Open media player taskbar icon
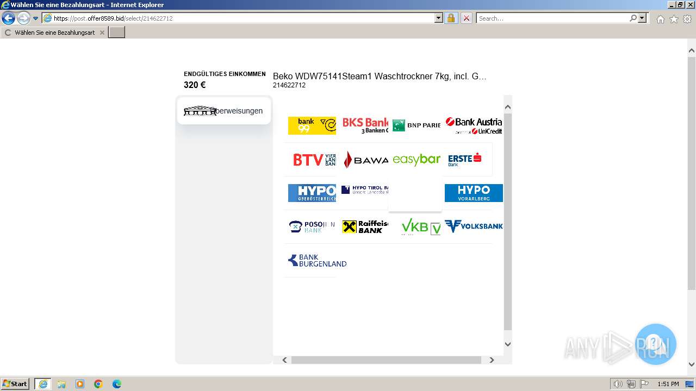This screenshot has width=696, height=391. [80, 384]
